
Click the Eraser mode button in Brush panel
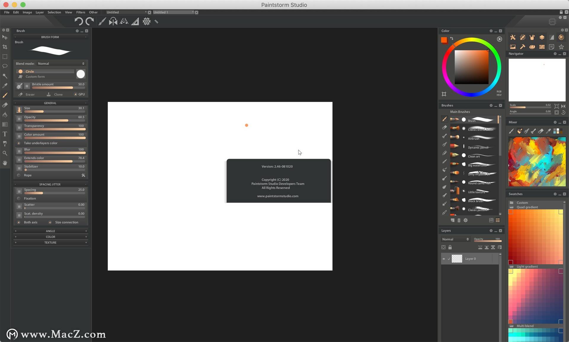(x=27, y=94)
